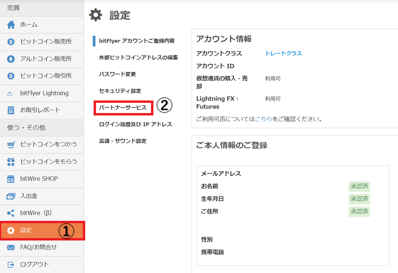The width and height of the screenshot is (398, 273).
Task: Open セキュリティ設定
Action: point(120,91)
